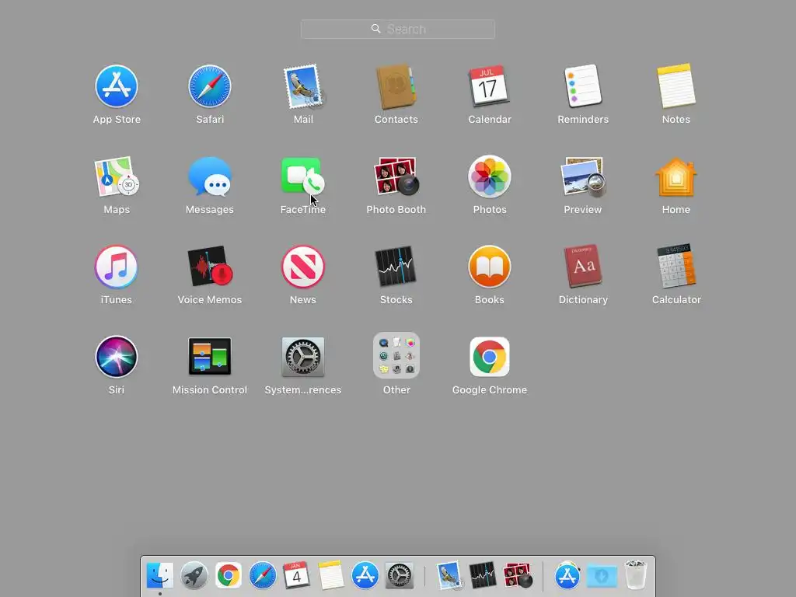
Task: Launch Google Chrome from the Launchpad grid
Action: coord(490,357)
